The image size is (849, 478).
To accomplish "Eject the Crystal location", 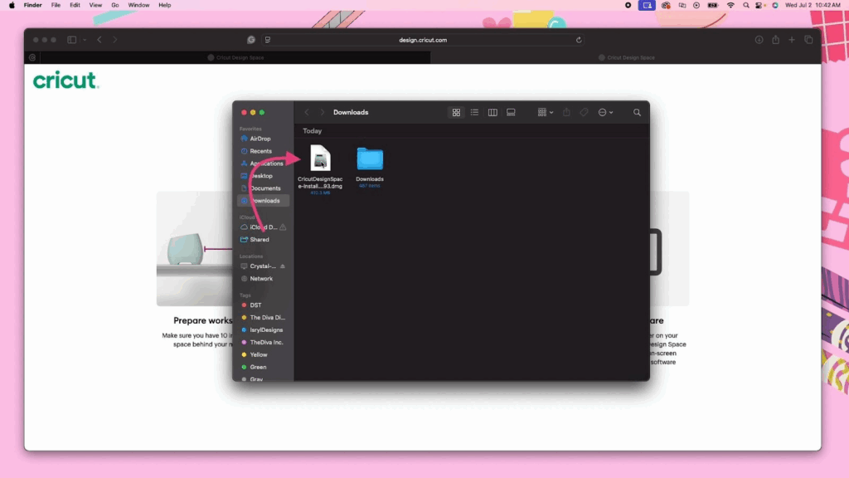I will pos(283,266).
